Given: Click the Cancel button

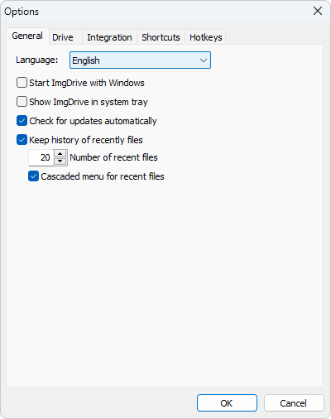Looking at the screenshot, I should pyautogui.click(x=294, y=403).
